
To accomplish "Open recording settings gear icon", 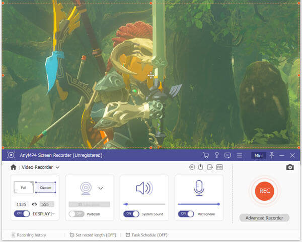I will pyautogui.click(x=192, y=167).
